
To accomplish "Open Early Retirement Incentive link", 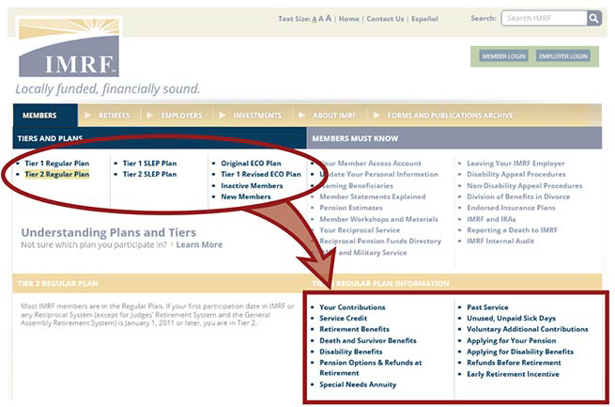I will point(513,374).
